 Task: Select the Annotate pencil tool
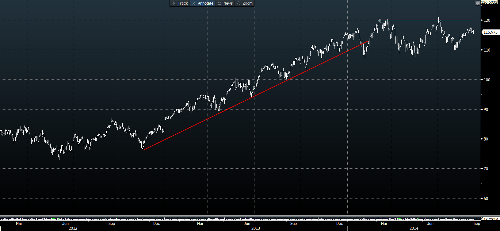point(203,3)
